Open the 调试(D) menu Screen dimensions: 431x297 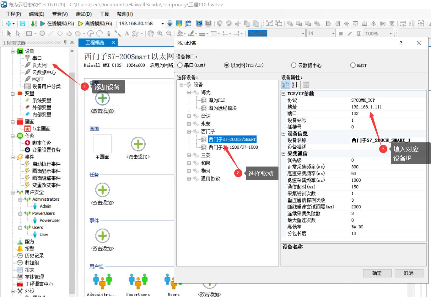pyautogui.click(x=84, y=14)
